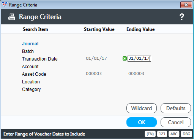Click the Transaction Date ending value field
This screenshot has height=139, width=194.
pyautogui.click(x=139, y=59)
